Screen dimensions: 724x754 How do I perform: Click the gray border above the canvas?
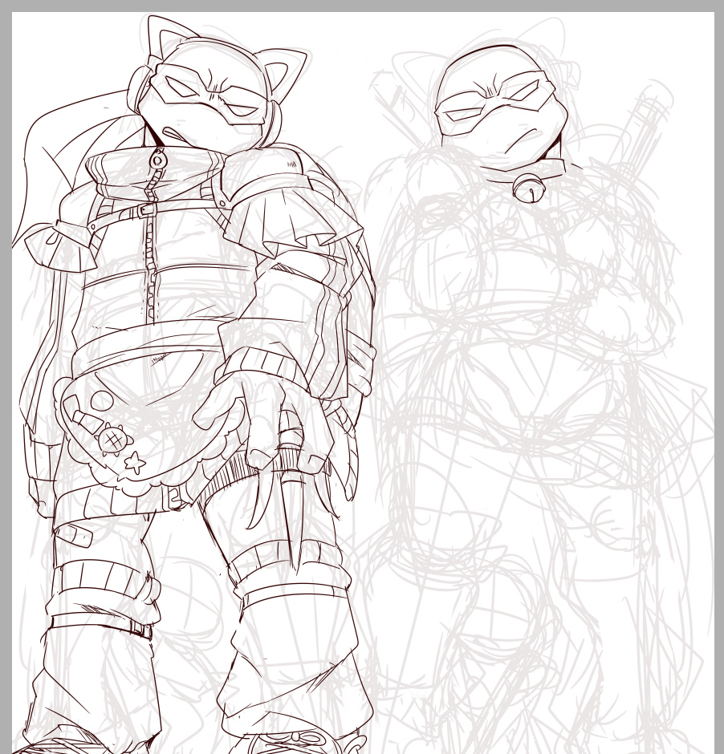coord(361,5)
